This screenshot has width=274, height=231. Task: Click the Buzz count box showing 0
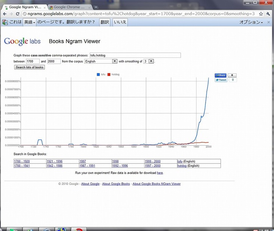[232, 75]
